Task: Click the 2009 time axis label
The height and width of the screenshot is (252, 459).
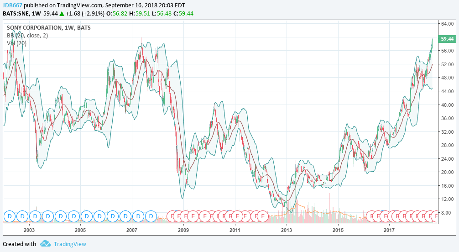Action: (183, 230)
